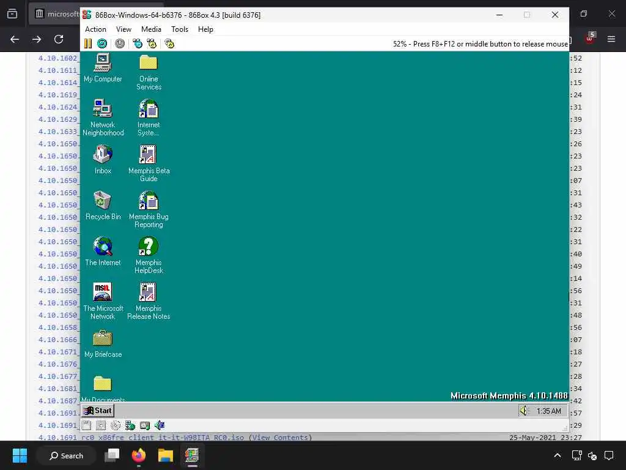The image size is (626, 470).
Task: Select the Network Neighborhood icon
Action: tap(103, 117)
